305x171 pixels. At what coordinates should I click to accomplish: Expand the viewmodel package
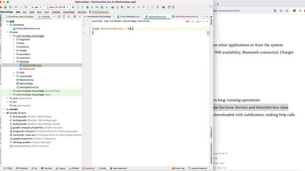click(14, 76)
